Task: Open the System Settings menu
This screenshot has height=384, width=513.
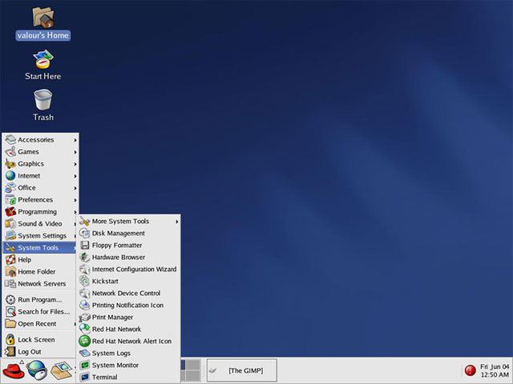Action: tap(40, 236)
